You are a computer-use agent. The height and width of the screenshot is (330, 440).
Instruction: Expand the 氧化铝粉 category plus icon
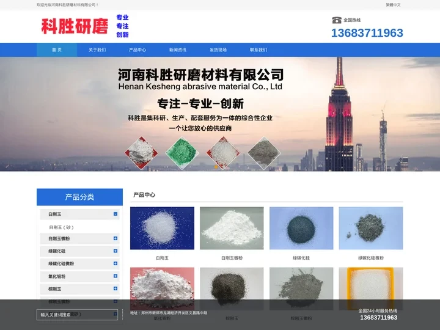(116, 276)
